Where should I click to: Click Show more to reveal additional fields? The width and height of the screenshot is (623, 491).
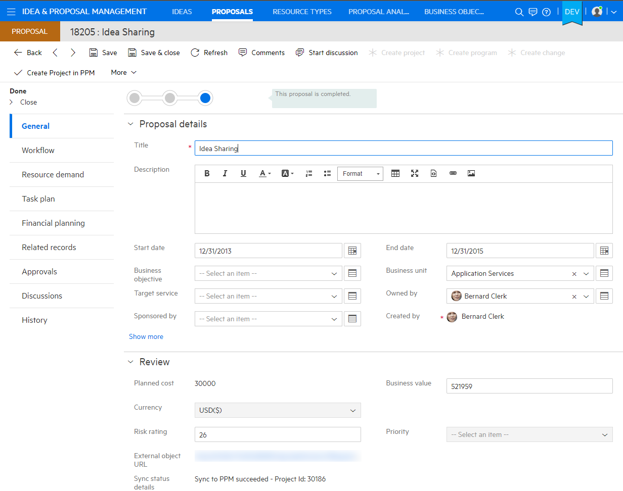[x=146, y=336]
